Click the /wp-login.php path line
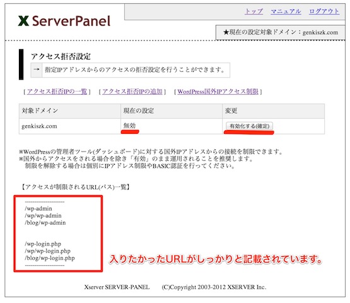This screenshot has width=350, height=303. pyautogui.click(x=43, y=244)
